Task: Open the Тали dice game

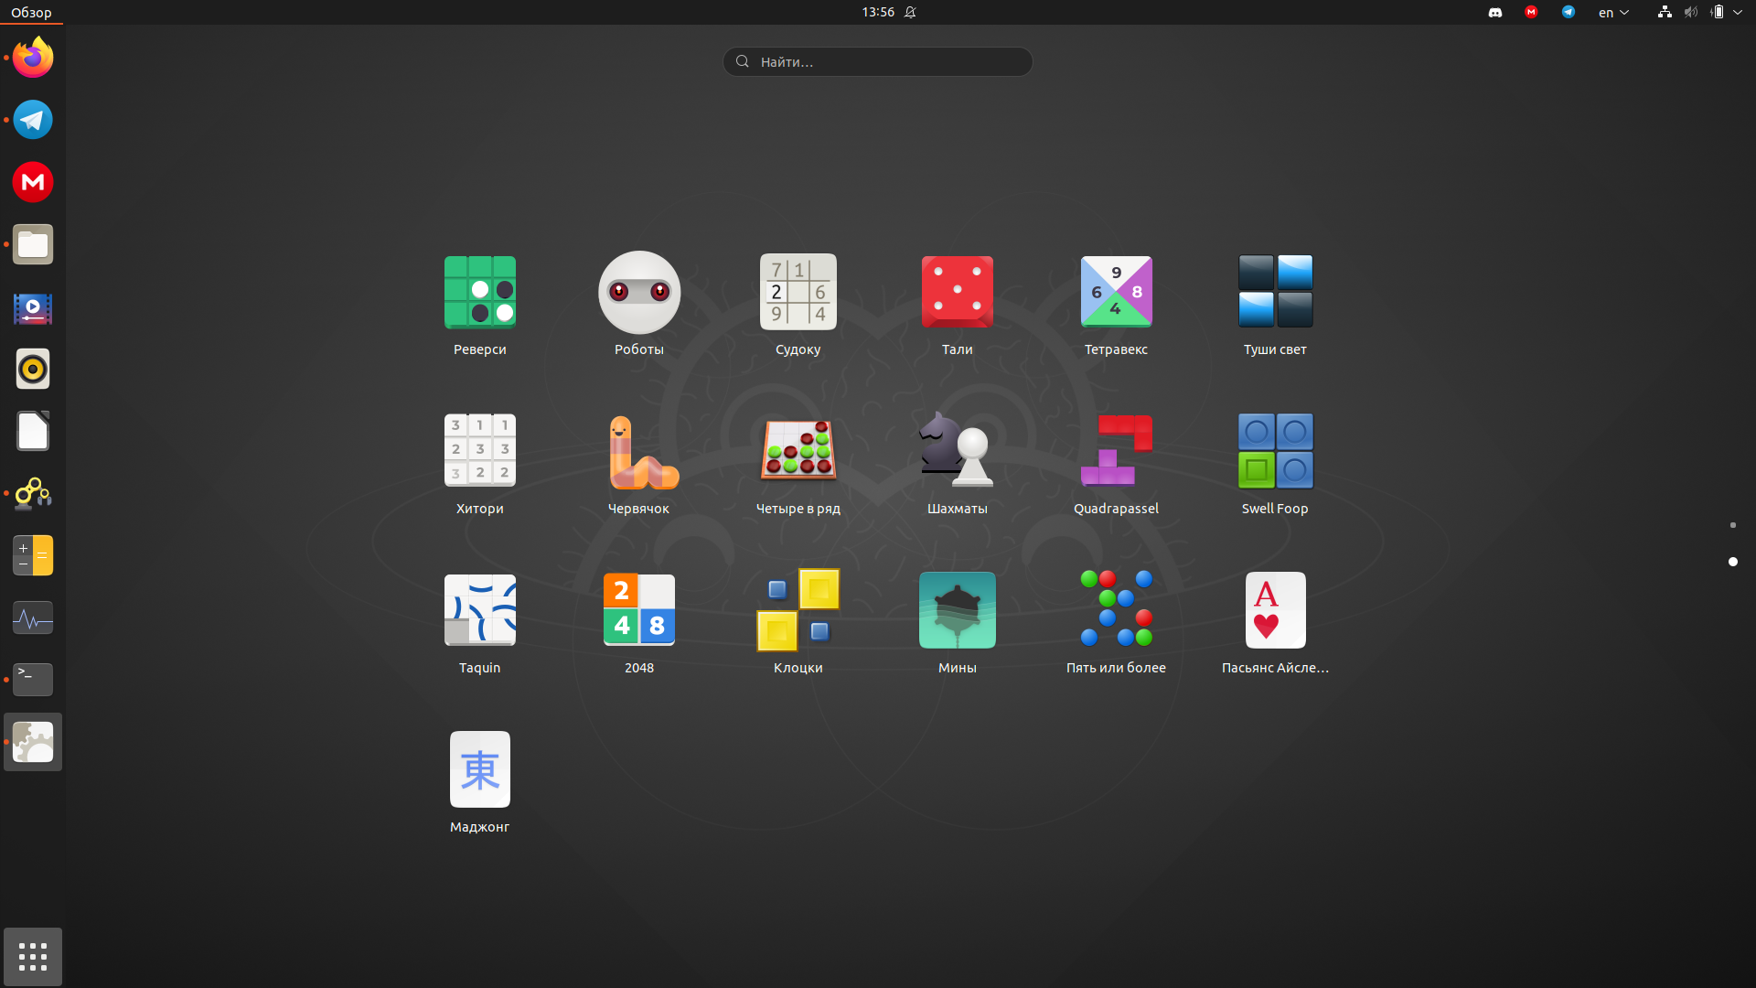Action: coord(958,306)
